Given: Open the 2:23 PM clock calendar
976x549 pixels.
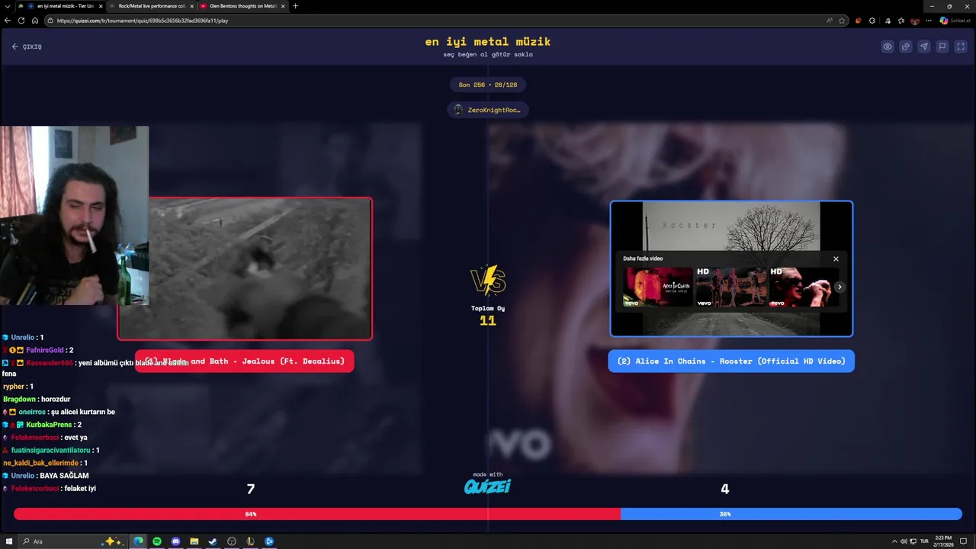Looking at the screenshot, I should (945, 541).
